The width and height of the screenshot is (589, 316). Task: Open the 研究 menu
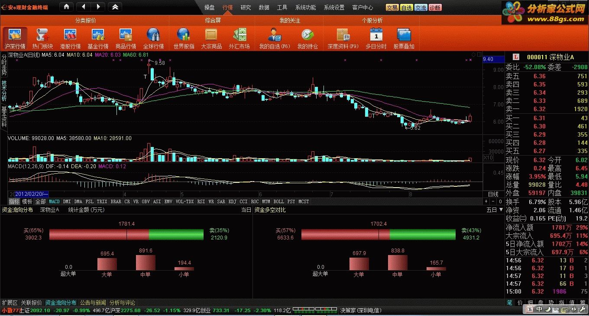coord(246,7)
